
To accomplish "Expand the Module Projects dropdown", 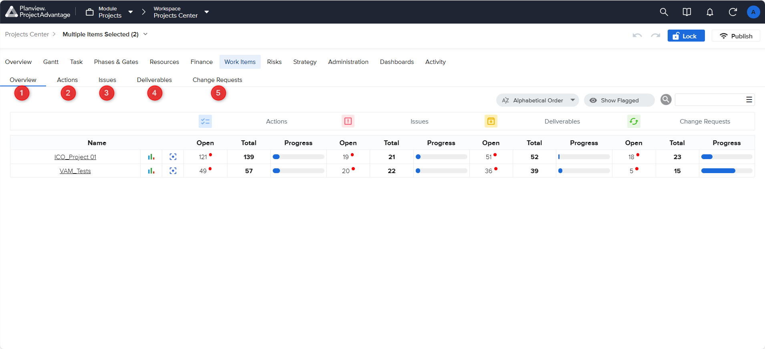I will pyautogui.click(x=130, y=12).
